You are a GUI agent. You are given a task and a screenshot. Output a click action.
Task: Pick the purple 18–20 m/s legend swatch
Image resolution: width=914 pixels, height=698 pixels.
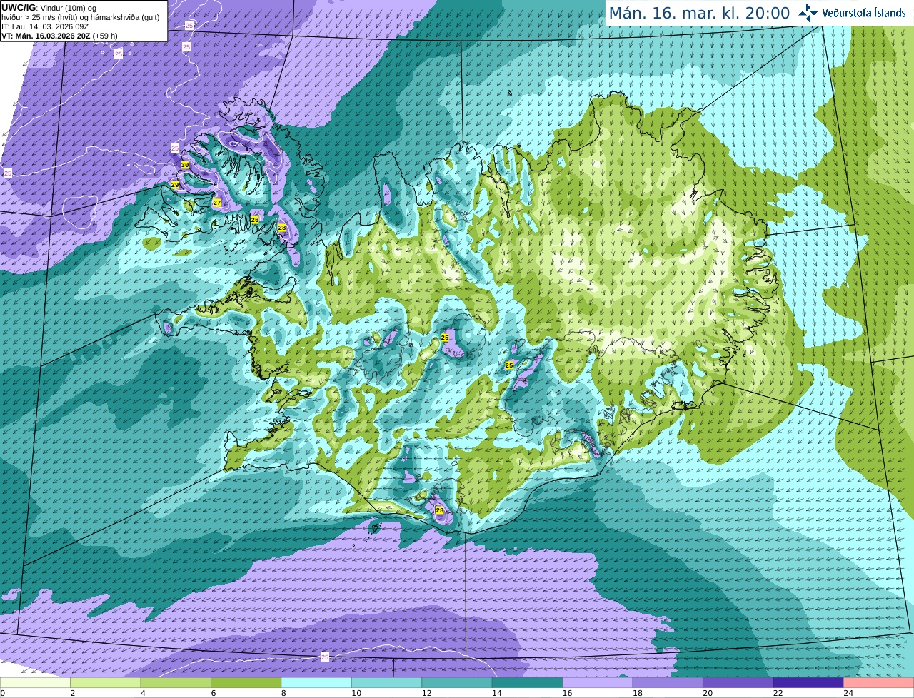point(668,683)
